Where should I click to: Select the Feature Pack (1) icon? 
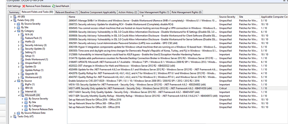pos(22,38)
